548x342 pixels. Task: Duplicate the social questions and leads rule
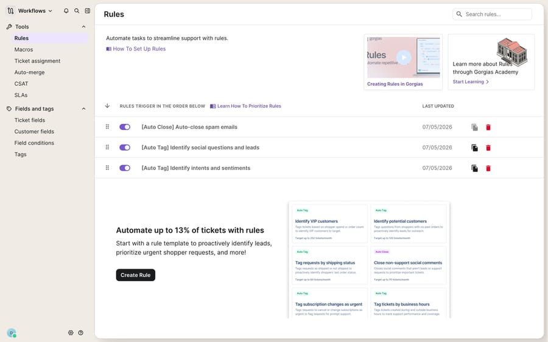(474, 148)
